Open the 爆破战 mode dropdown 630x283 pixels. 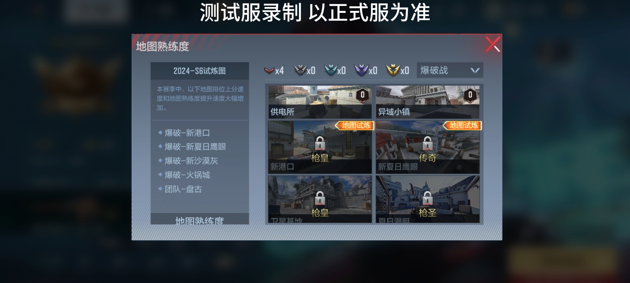coord(450,70)
